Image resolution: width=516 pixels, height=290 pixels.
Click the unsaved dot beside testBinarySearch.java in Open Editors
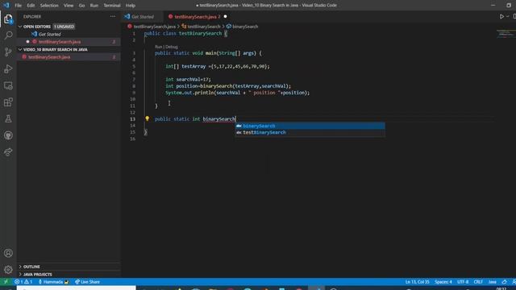[x=27, y=42]
